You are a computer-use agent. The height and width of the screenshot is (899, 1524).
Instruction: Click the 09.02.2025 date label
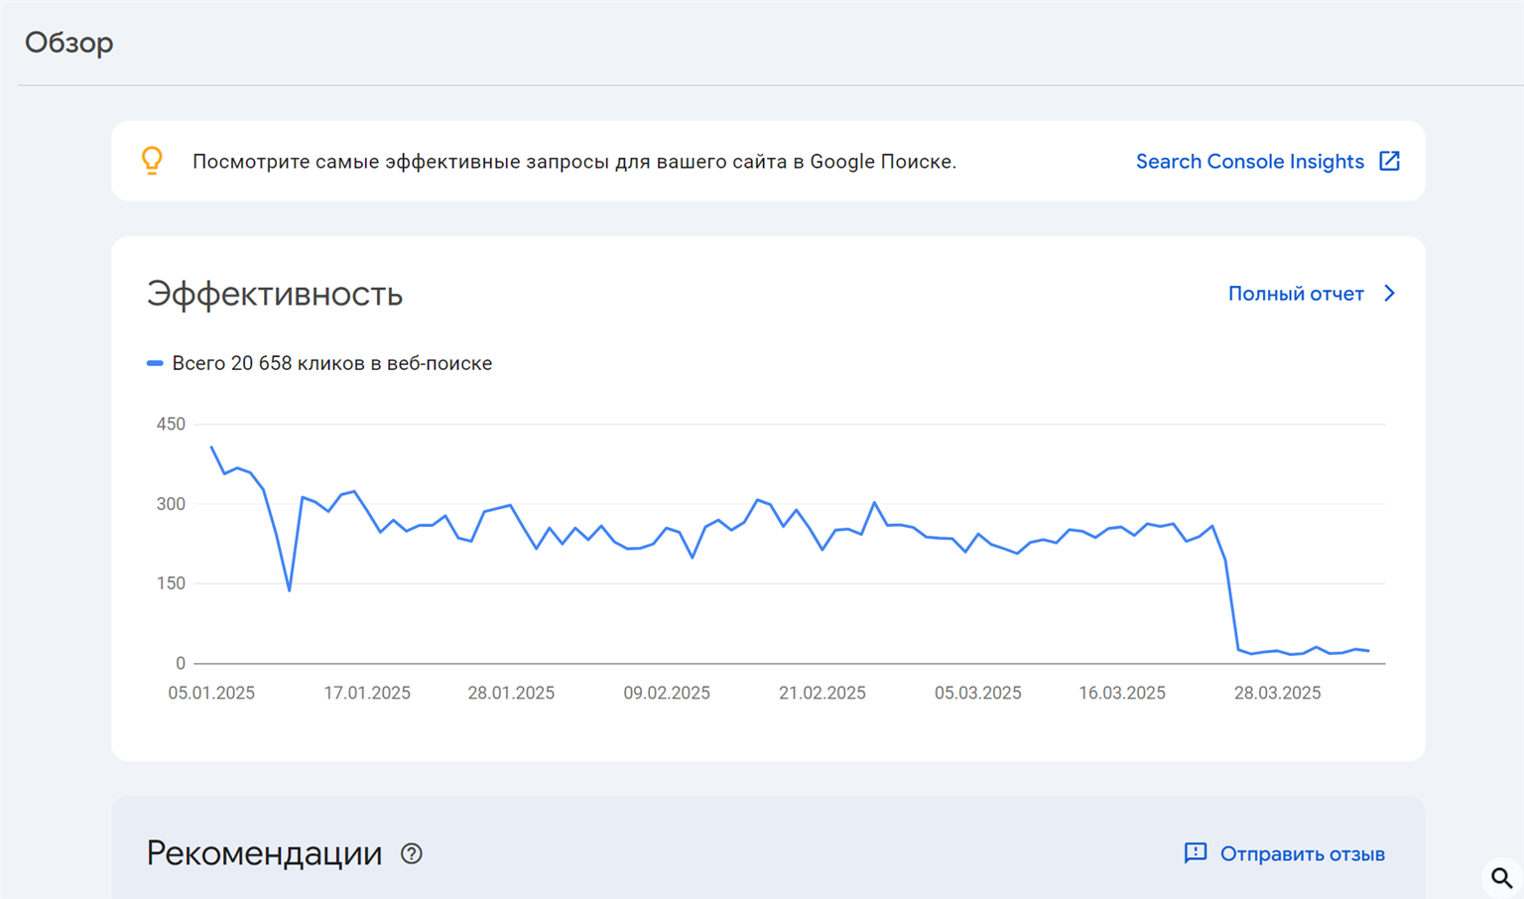coord(667,693)
